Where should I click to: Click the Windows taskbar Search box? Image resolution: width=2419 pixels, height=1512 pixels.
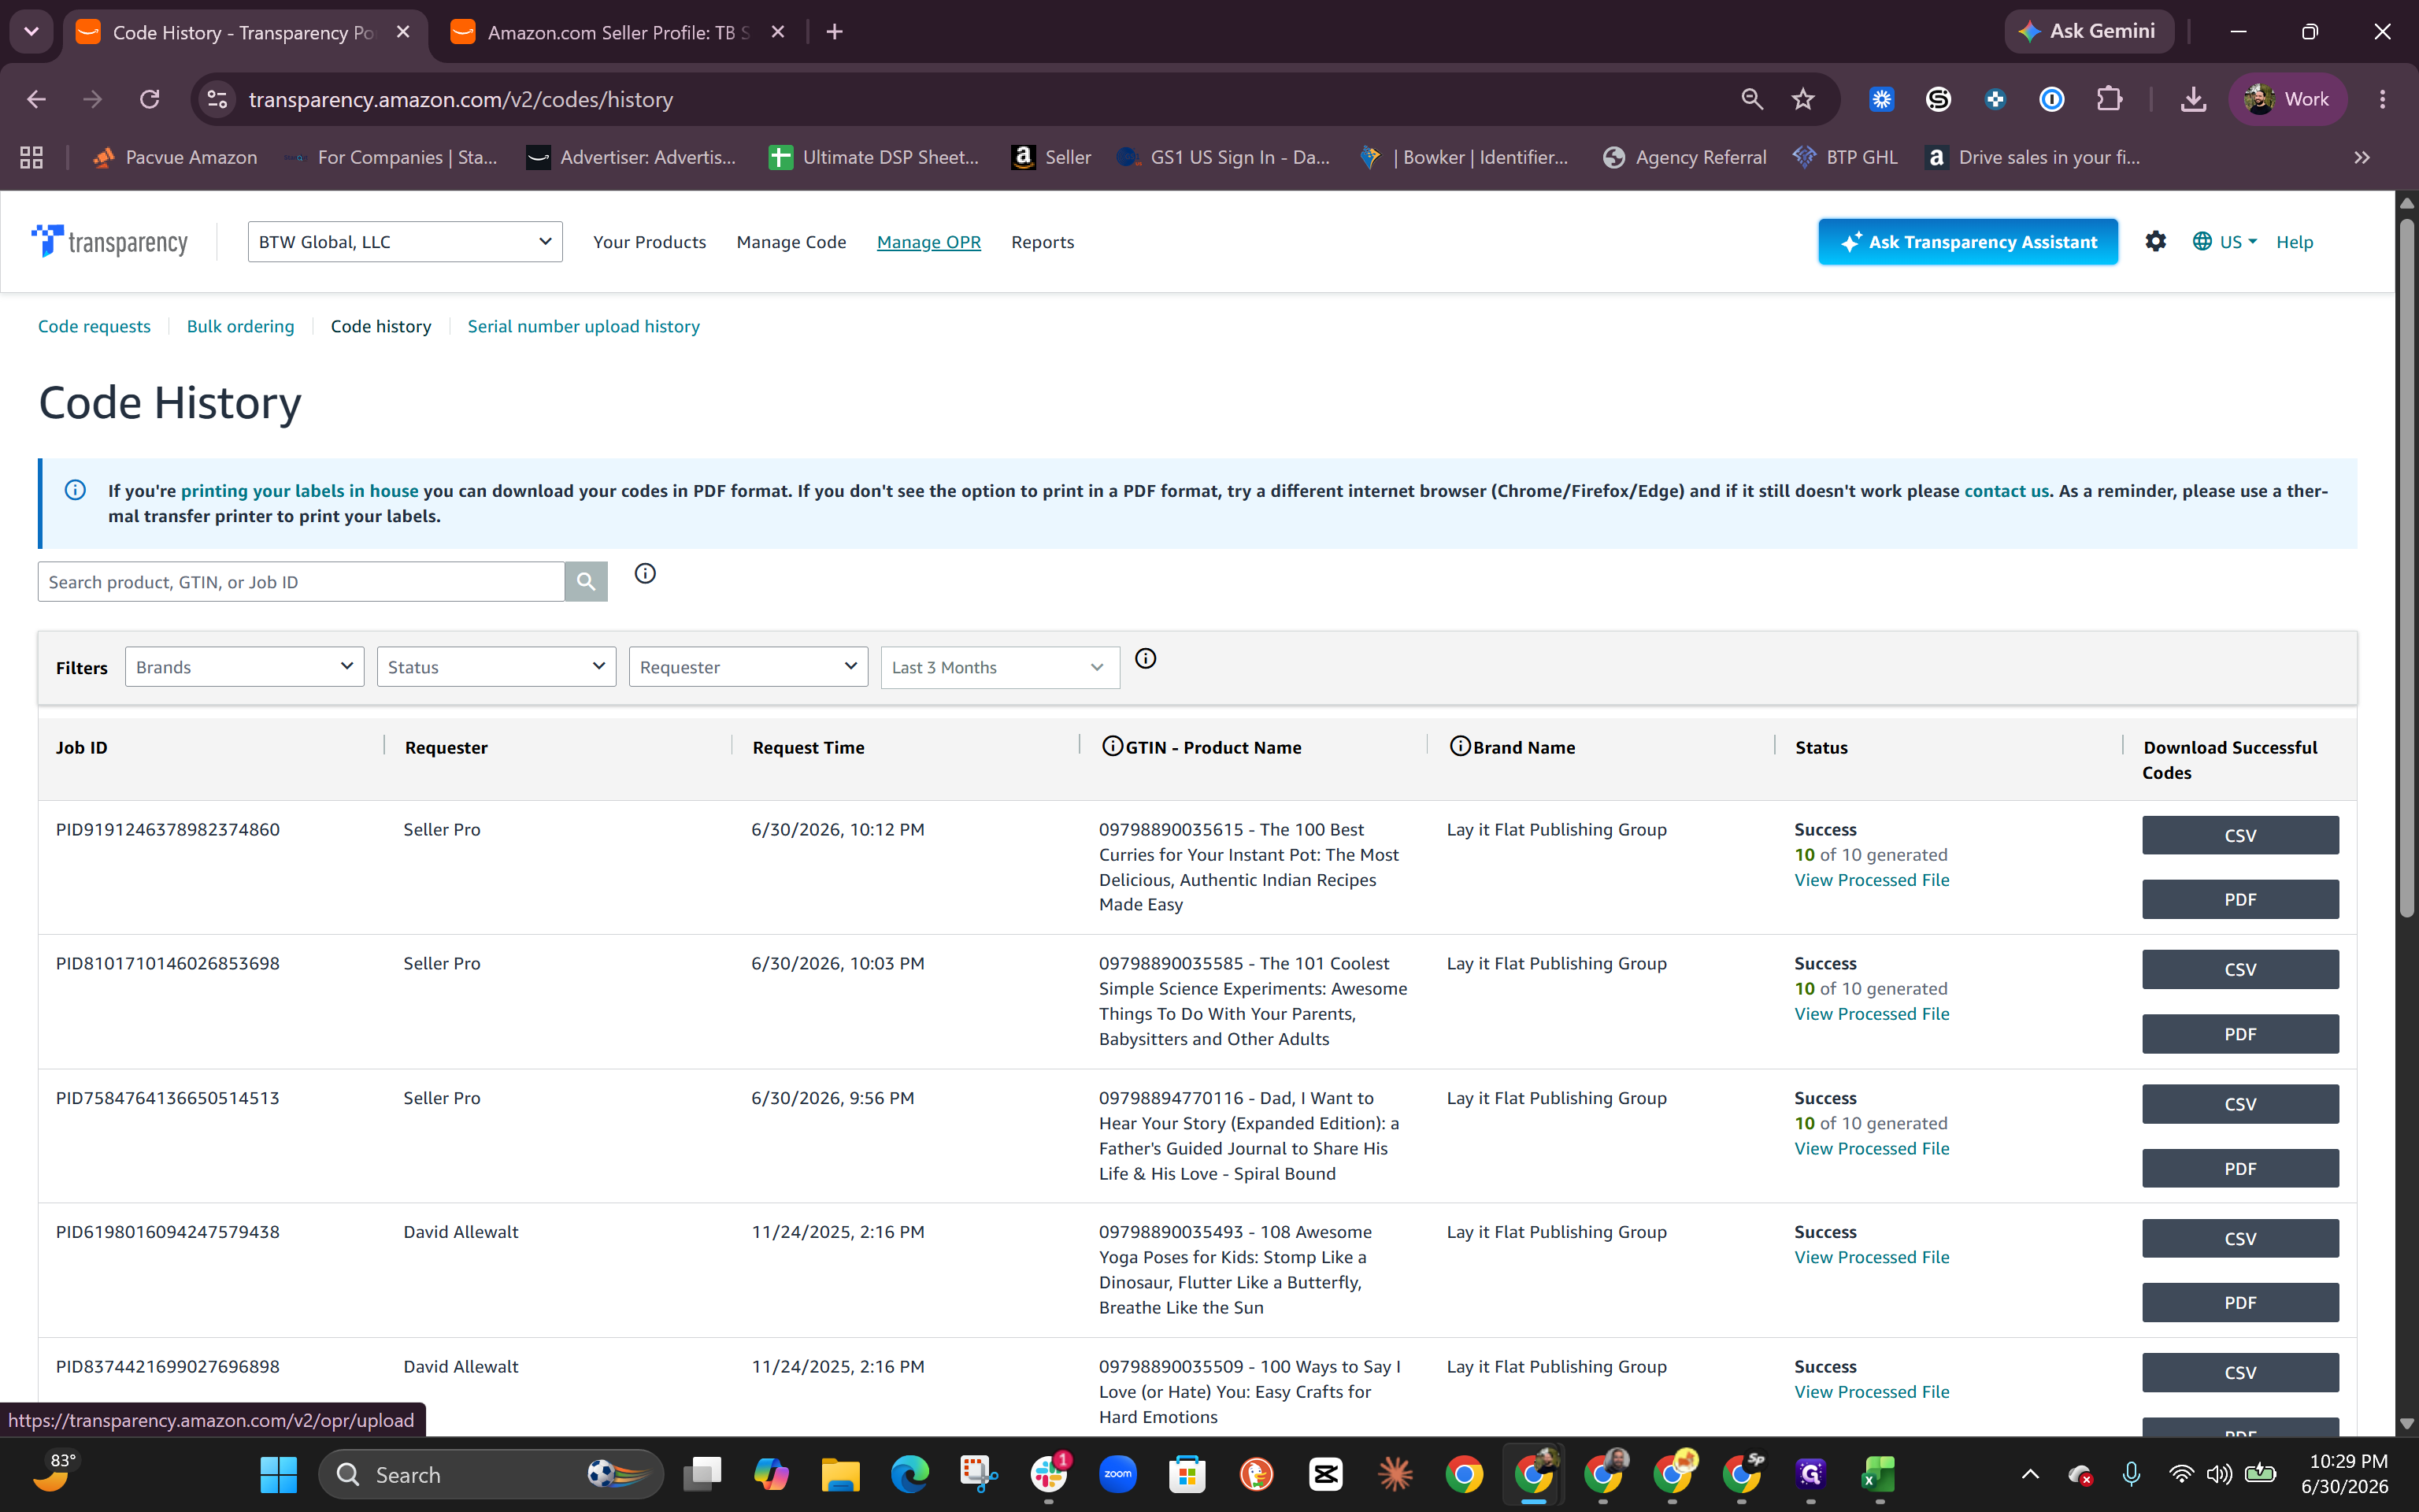491,1474
